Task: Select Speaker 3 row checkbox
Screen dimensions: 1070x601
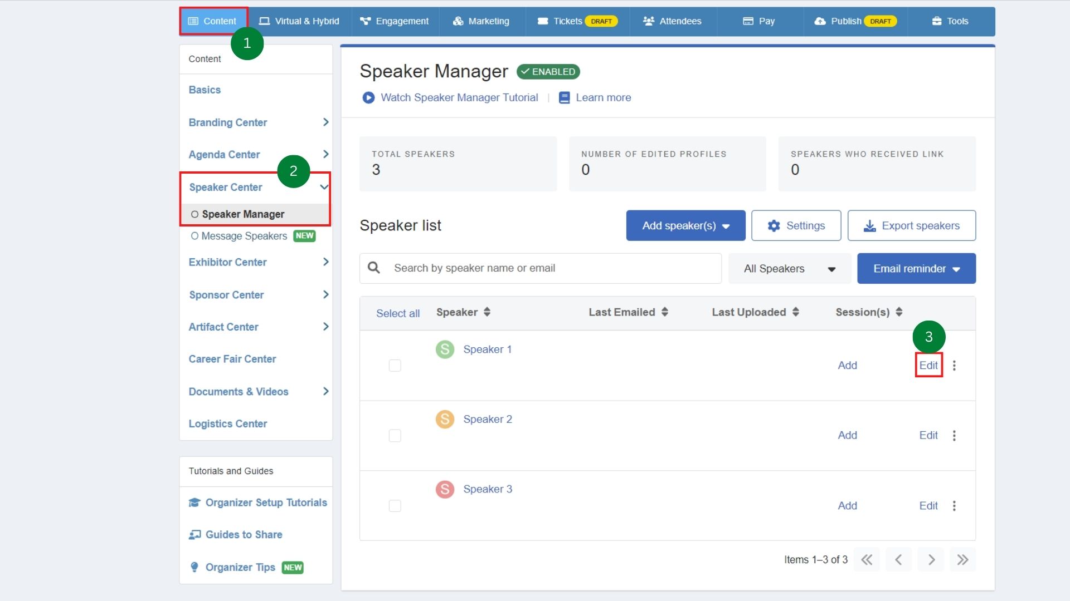Action: [x=395, y=506]
